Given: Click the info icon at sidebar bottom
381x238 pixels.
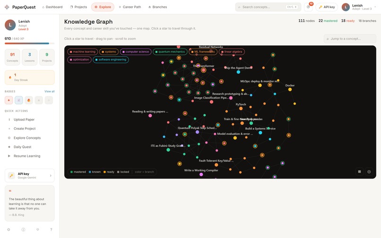Looking at the screenshot, I should [x=23, y=229].
